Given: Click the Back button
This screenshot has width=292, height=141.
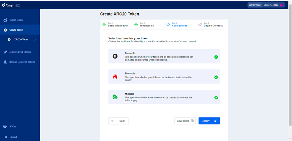Looking at the screenshot, I should click(x=118, y=121).
